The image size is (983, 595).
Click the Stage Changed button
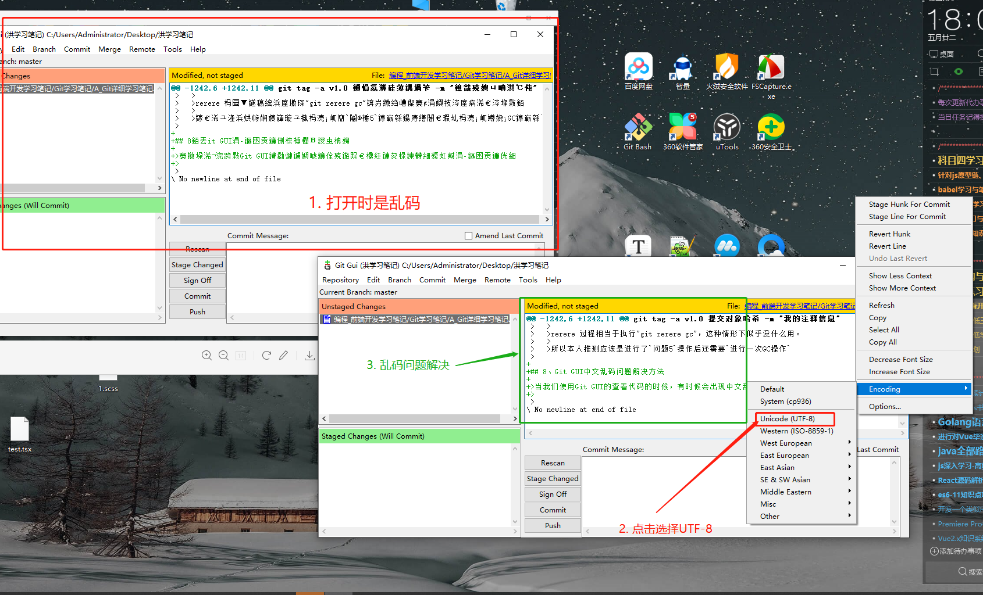(x=553, y=479)
